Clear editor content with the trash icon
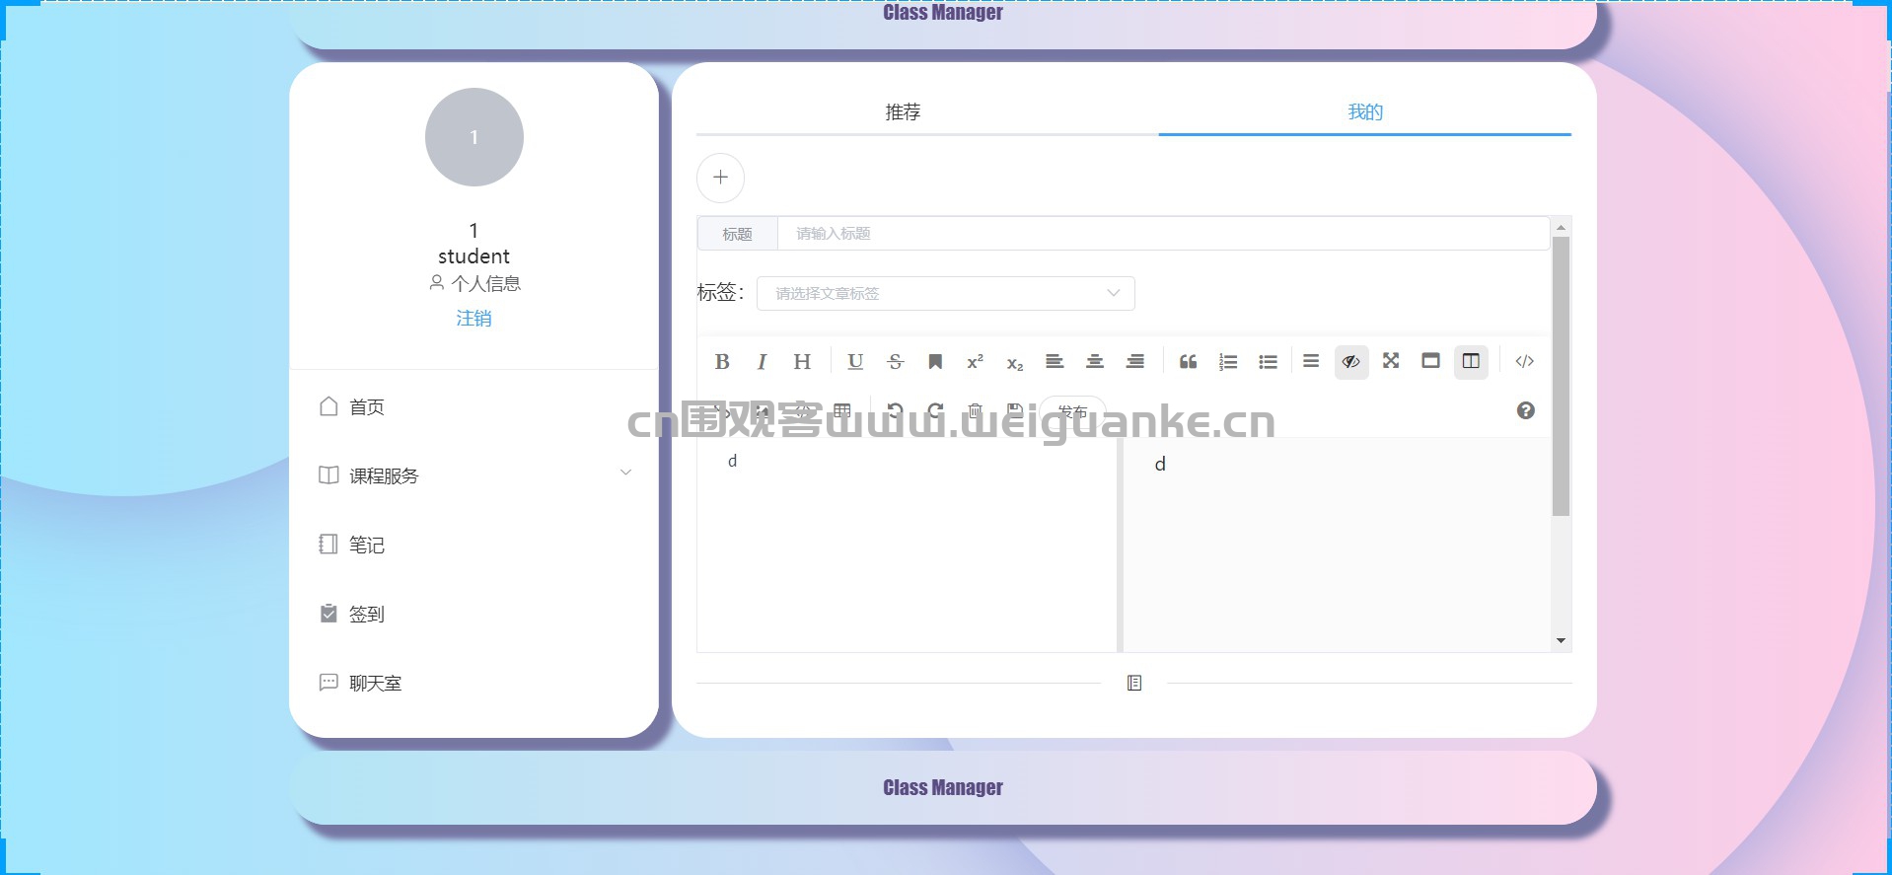Screen dimensions: 1892x875 pyautogui.click(x=975, y=410)
